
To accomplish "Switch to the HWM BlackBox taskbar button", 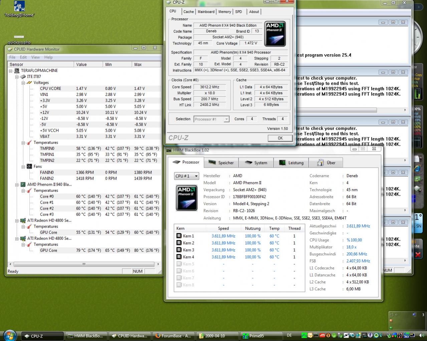I will click(86, 336).
